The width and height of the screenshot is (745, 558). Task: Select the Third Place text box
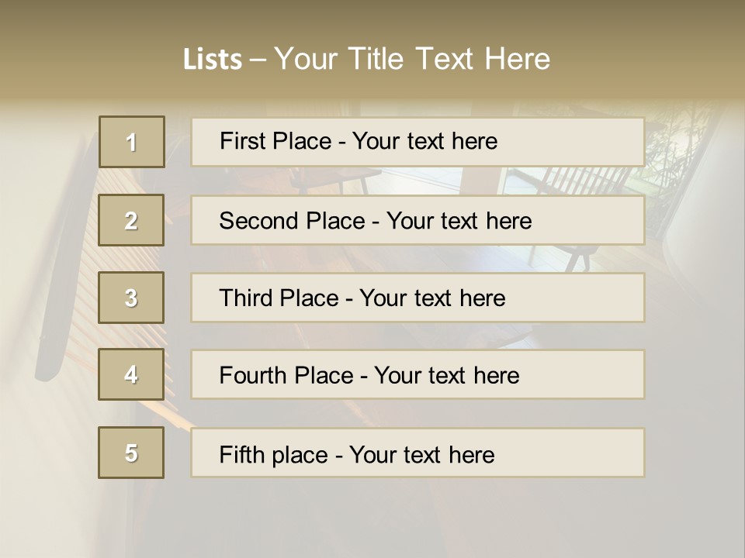pyautogui.click(x=418, y=298)
